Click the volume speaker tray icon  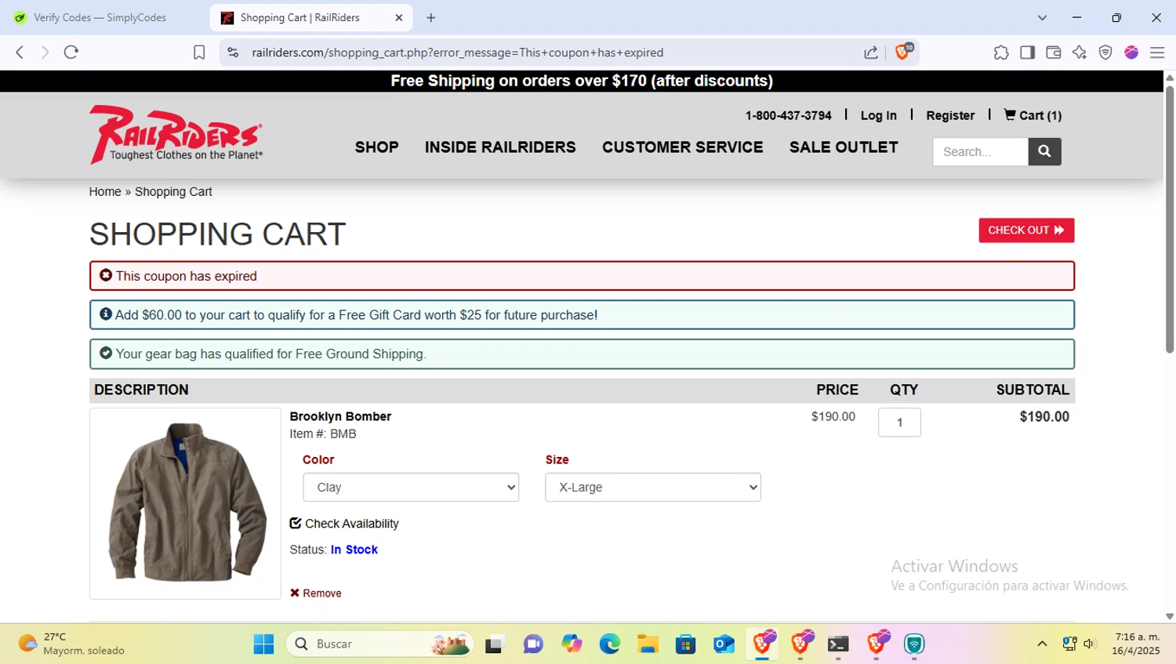pos(1089,644)
